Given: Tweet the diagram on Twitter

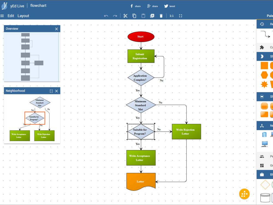Looking at the screenshot, I should coord(170,6).
